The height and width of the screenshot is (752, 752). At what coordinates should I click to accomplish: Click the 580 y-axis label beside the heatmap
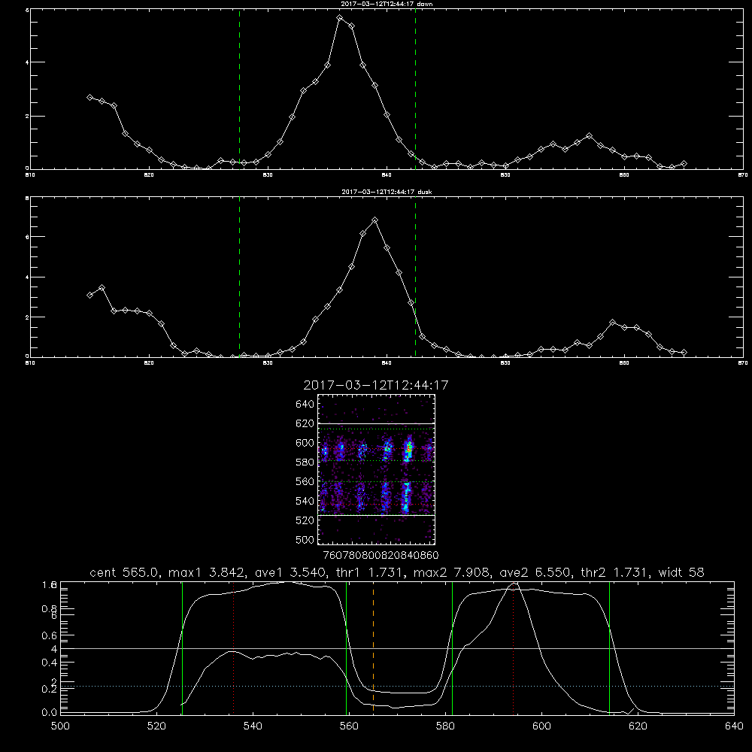tap(305, 462)
